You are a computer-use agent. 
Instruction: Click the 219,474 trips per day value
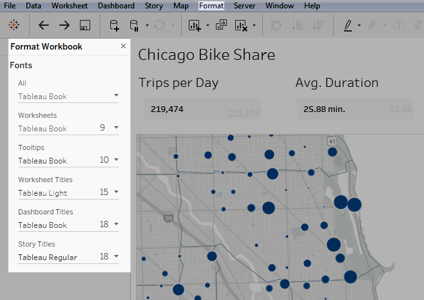click(167, 109)
